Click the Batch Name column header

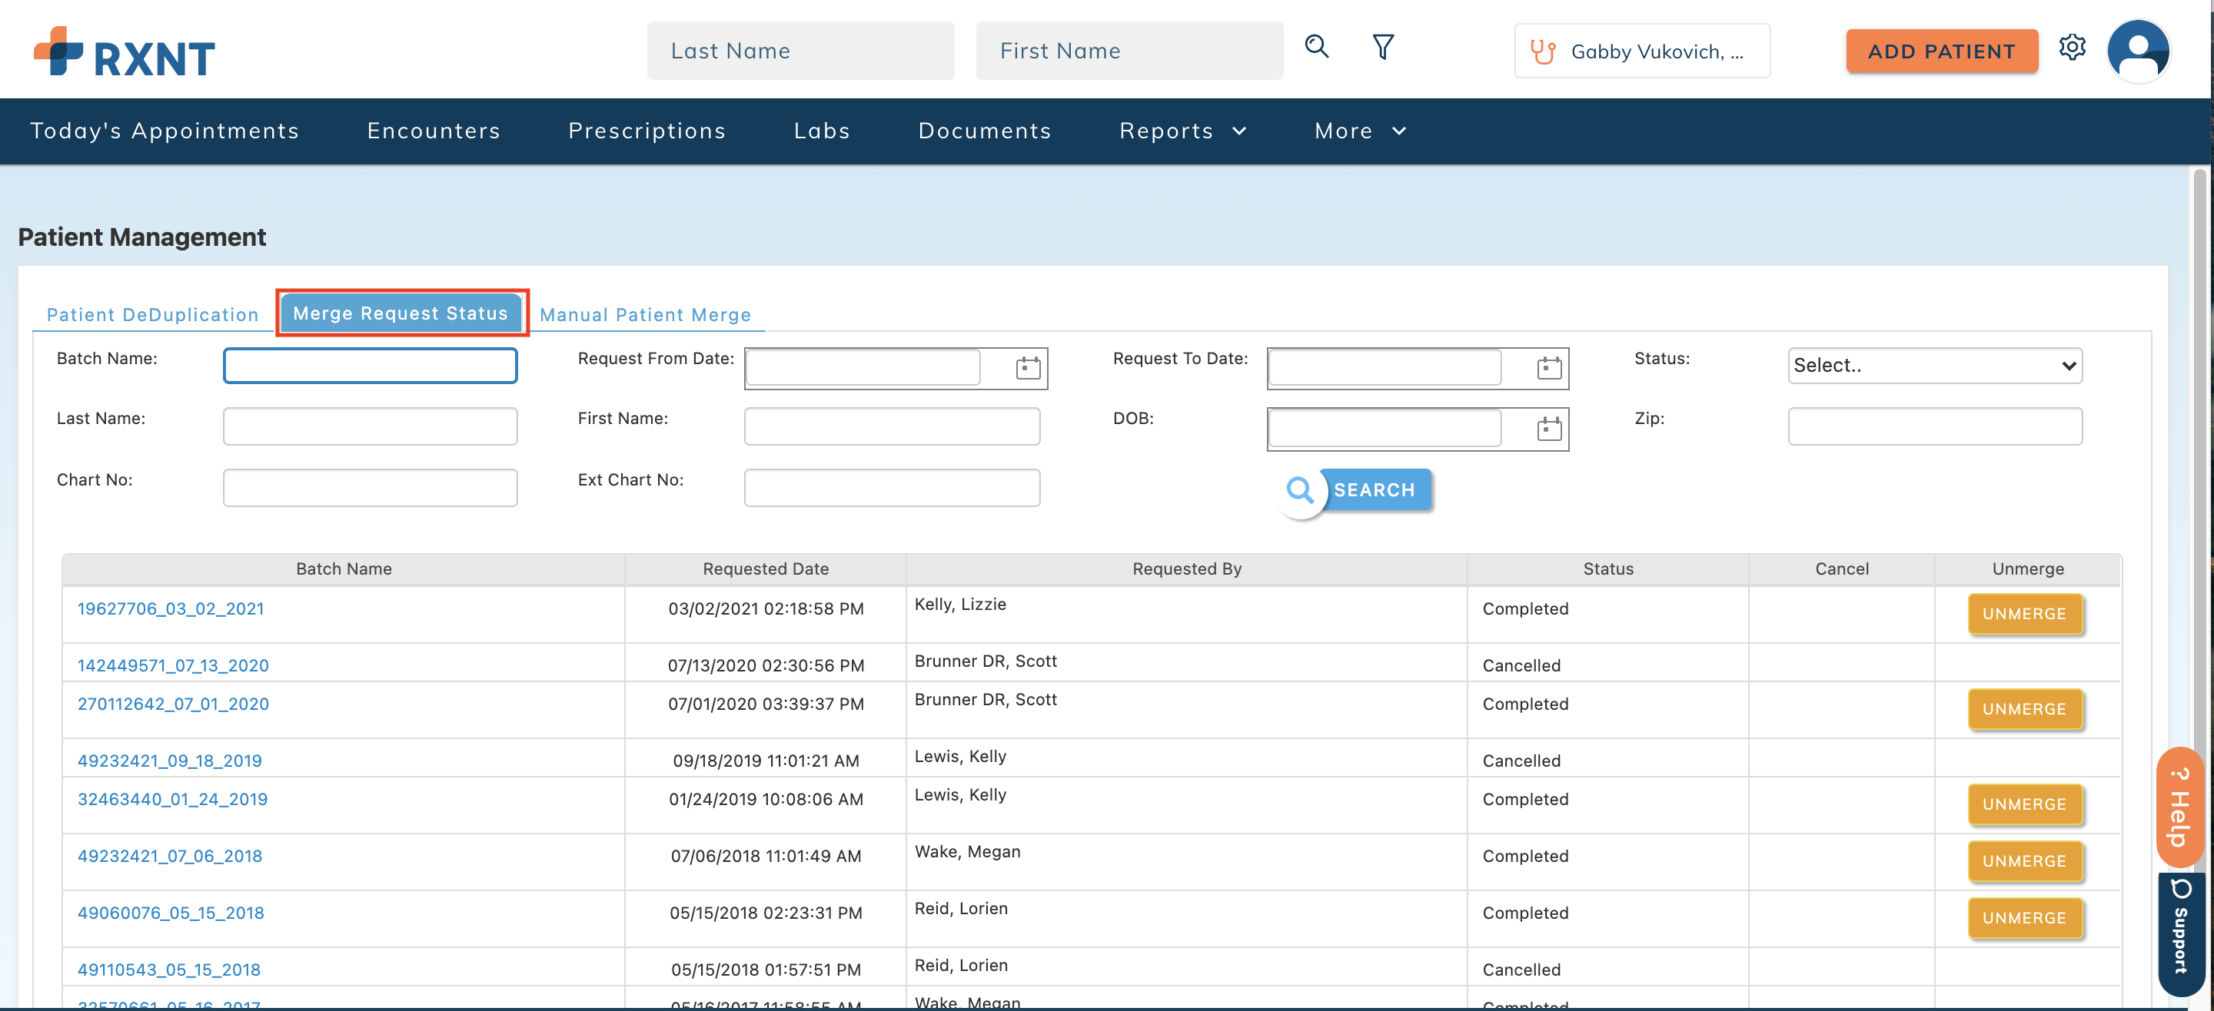[344, 568]
